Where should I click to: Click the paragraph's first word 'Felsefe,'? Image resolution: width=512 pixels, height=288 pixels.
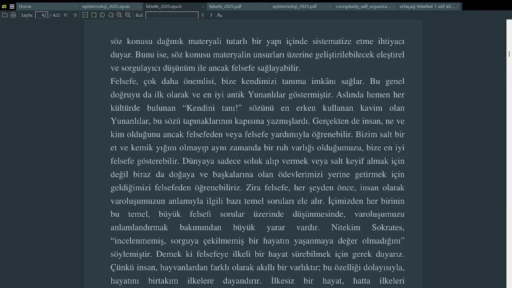pyautogui.click(x=124, y=82)
